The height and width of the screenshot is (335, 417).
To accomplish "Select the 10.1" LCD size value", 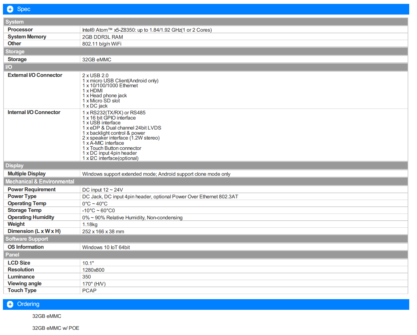I will [x=88, y=263].
